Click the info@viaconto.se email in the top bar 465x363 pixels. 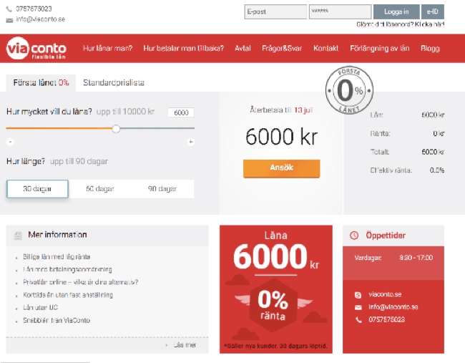40,19
